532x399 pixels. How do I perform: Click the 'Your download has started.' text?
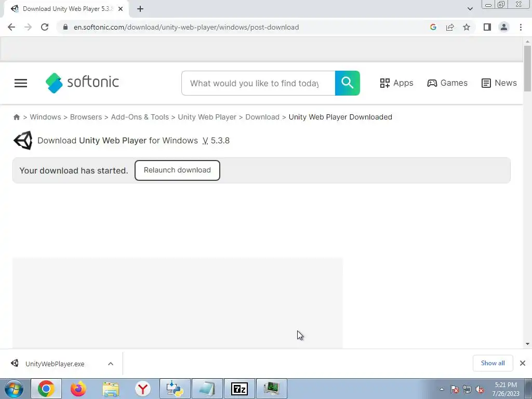point(74,170)
